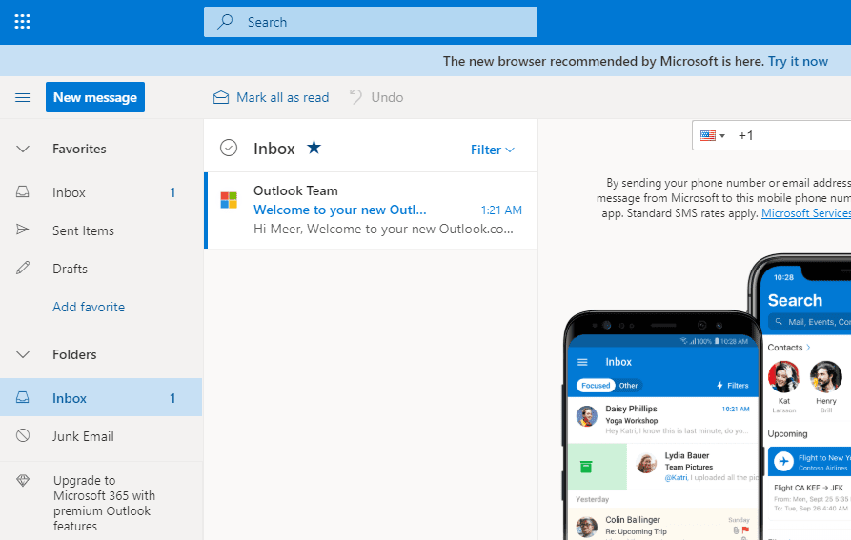Click the Favorites heading
Viewport: 851px width, 540px height.
pyautogui.click(x=79, y=149)
